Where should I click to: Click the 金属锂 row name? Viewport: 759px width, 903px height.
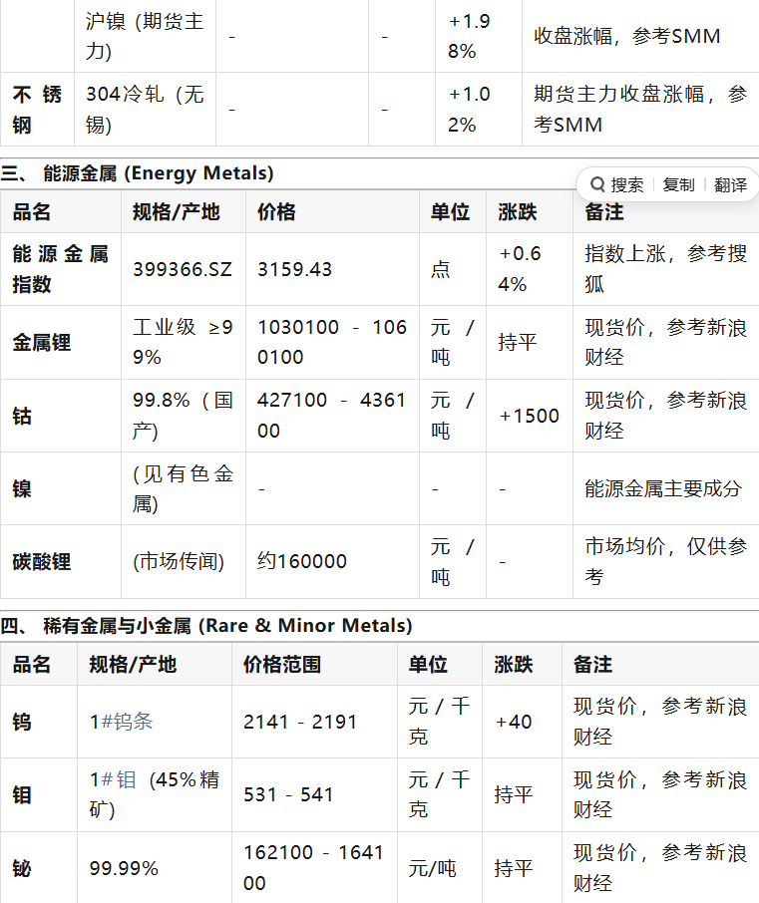pos(42,343)
